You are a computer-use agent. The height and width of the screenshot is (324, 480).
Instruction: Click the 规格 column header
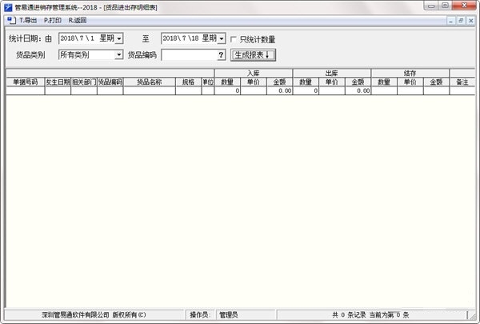click(x=188, y=82)
